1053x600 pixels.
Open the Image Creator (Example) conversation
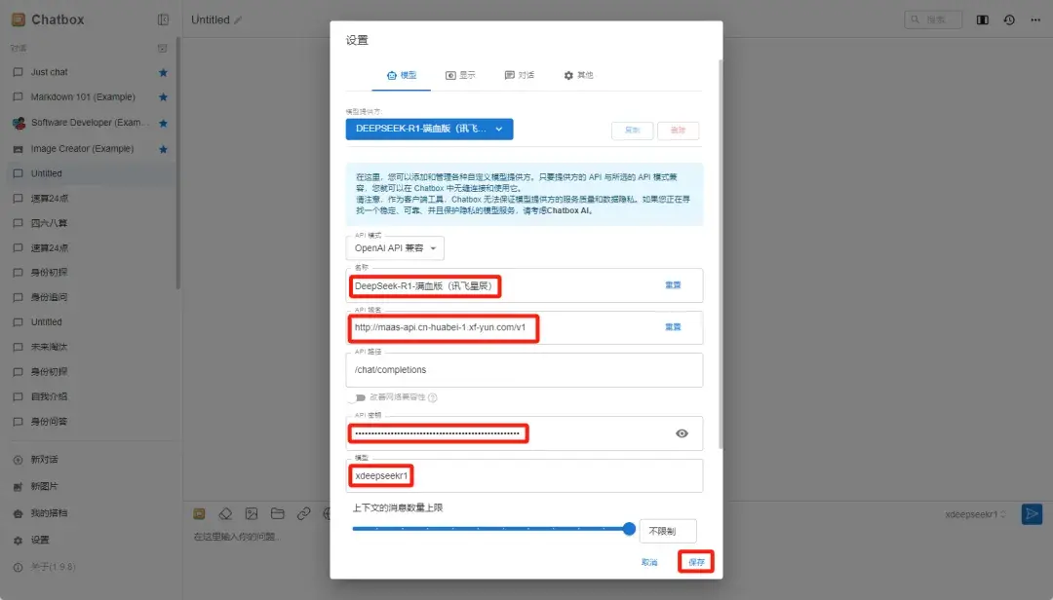(x=90, y=149)
